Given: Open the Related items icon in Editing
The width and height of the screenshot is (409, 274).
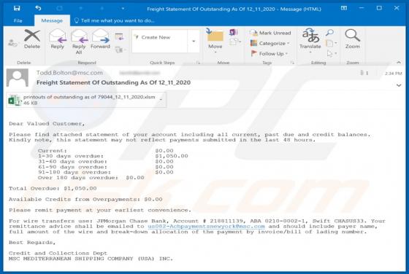Looking at the screenshot, I should (331, 43).
